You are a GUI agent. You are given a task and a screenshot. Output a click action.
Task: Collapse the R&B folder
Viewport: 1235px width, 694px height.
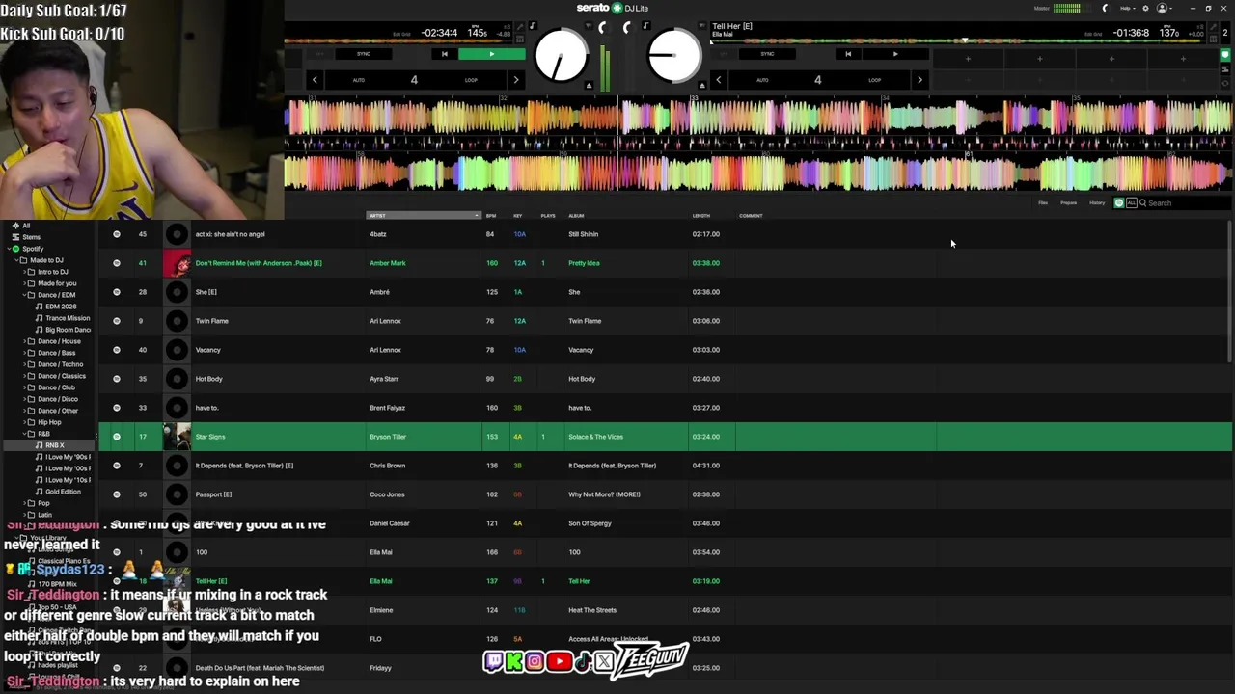point(23,434)
